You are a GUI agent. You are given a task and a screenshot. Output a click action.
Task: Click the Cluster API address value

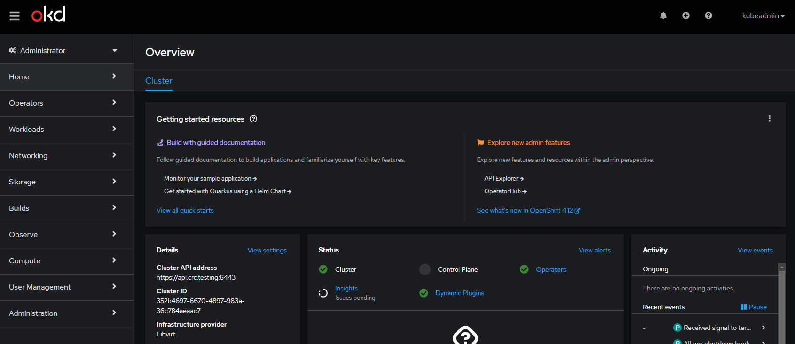(x=196, y=277)
